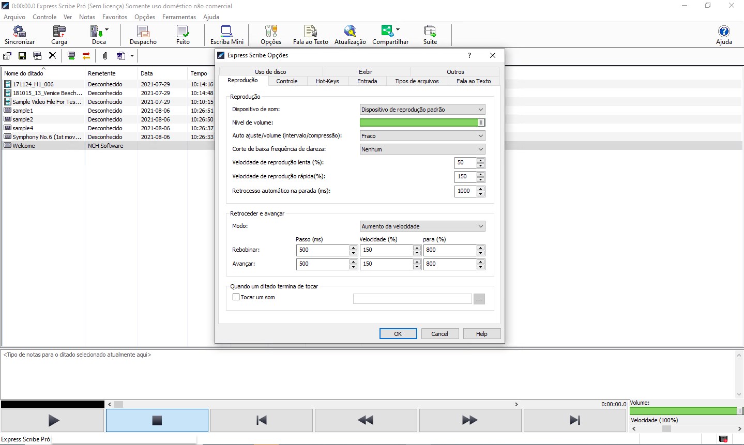Click the Play button
The width and height of the screenshot is (744, 445).
click(53, 421)
